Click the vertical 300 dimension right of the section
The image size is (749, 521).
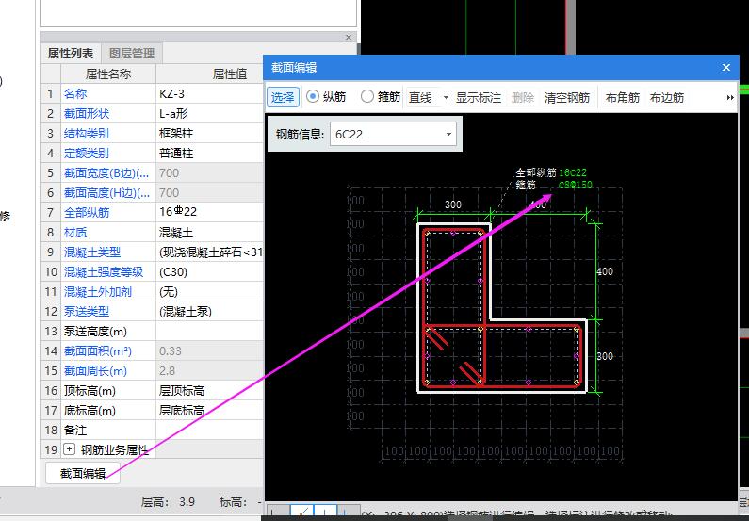[x=605, y=356]
